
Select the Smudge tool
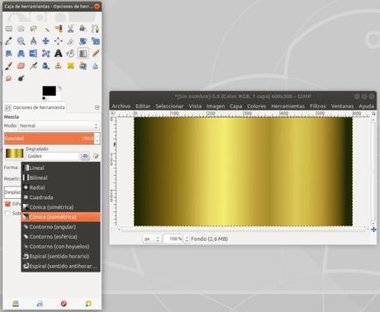tap(9, 78)
